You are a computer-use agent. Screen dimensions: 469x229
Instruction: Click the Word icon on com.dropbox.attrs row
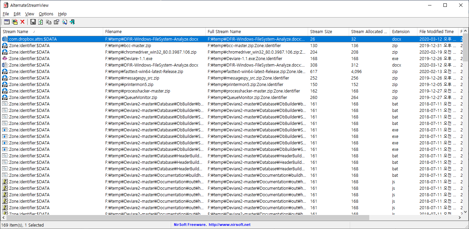coord(5,39)
